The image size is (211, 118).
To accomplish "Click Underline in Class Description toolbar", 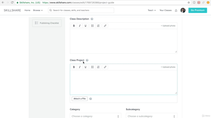I will coord(85,26).
